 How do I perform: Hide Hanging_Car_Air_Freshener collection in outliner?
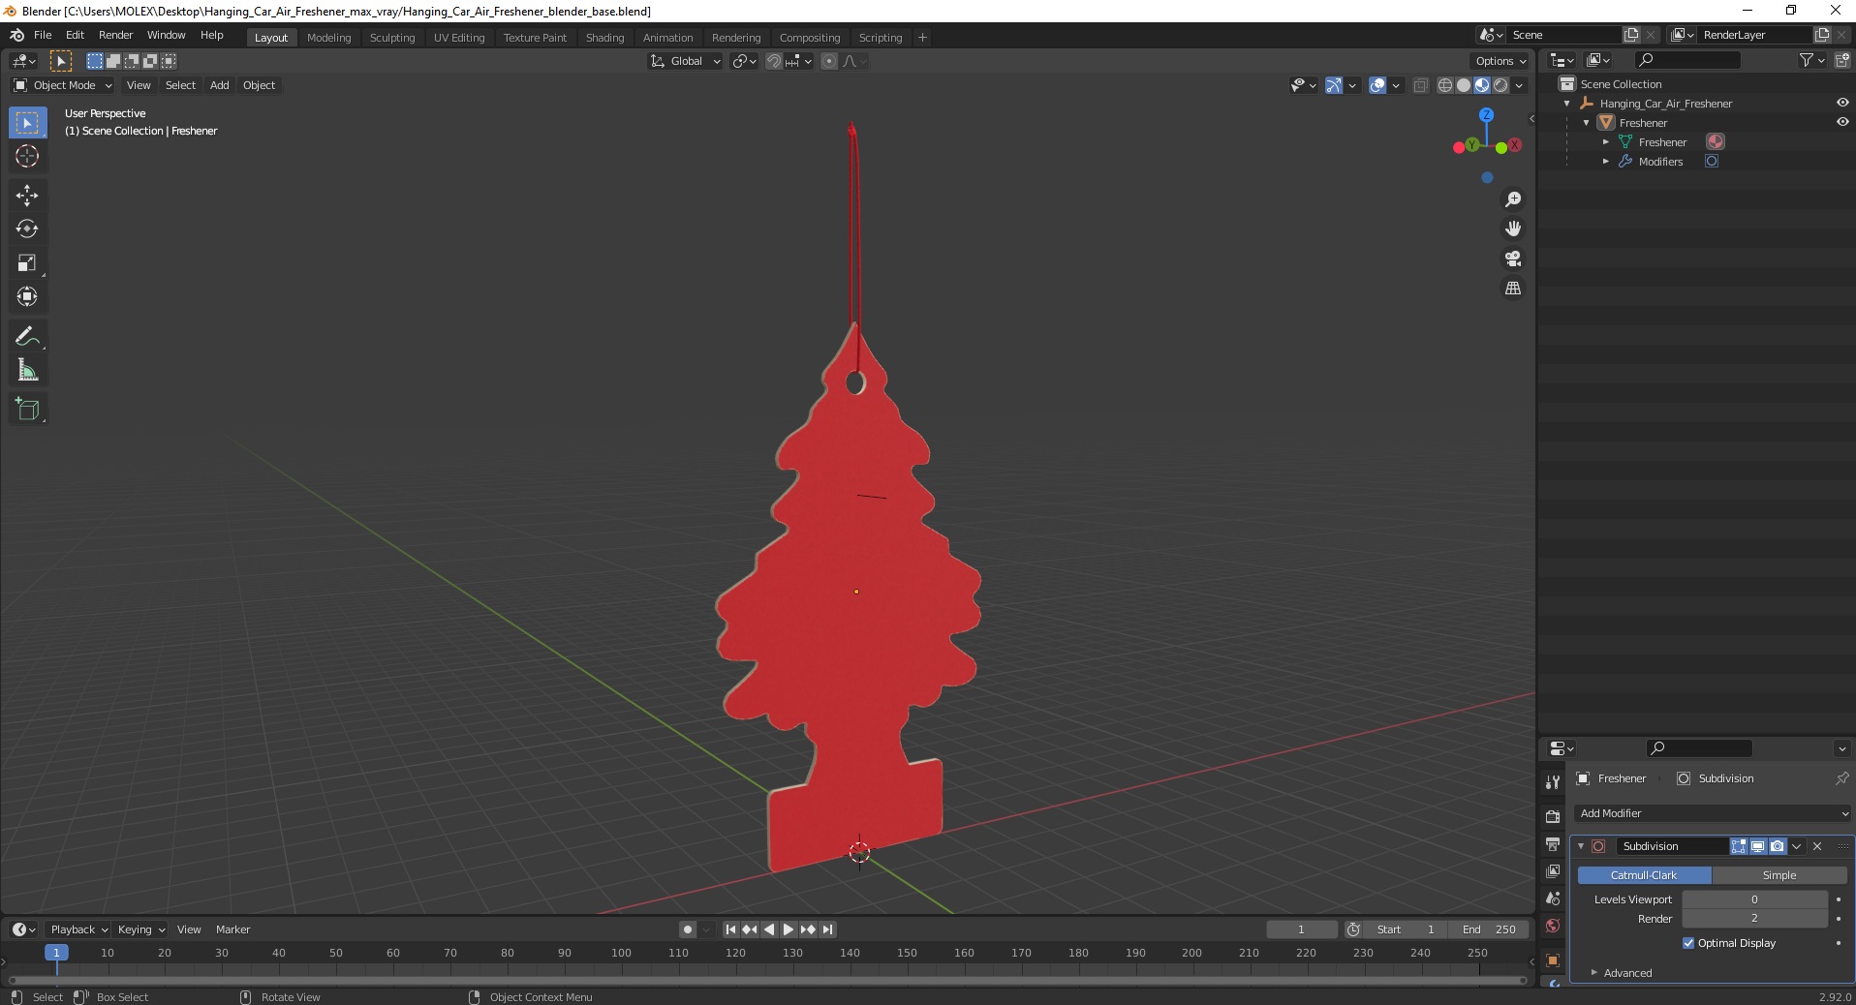coord(1842,103)
